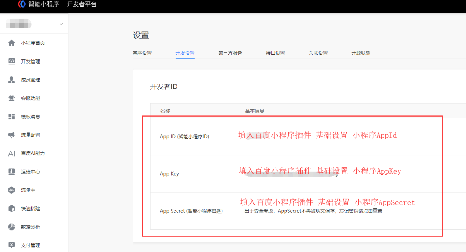
Task: Open 支付管理 via its yen icon
Action: [12, 245]
